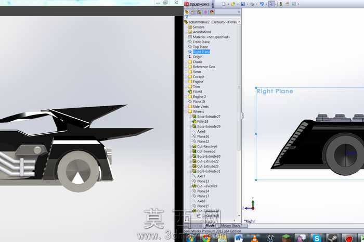Click the Cut-Sweep2 feature icon
This screenshot has width=364, height=242.
[194, 151]
